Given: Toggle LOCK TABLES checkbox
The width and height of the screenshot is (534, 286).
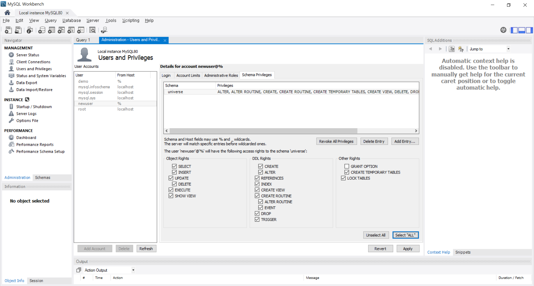Looking at the screenshot, I should click(343, 178).
